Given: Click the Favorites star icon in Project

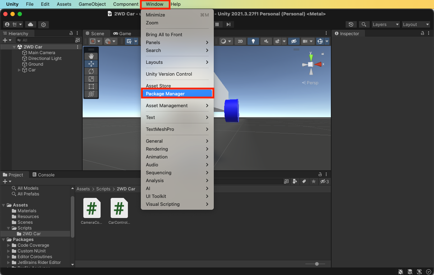Looking at the screenshot, I should 313,181.
